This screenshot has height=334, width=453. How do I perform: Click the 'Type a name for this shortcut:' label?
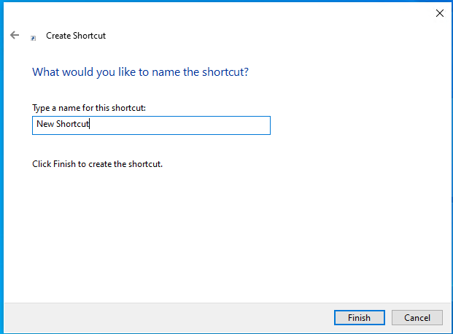coord(89,108)
